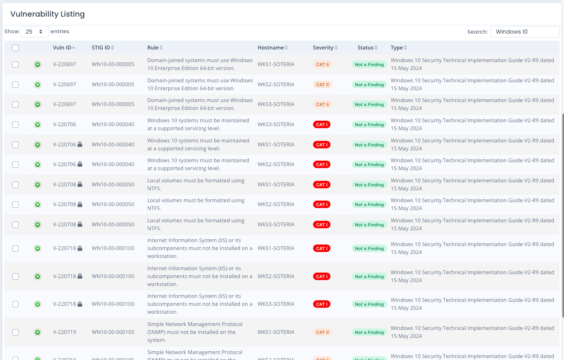
Task: Click lock icon on V-220706 WKS1-SOTERIA row
Action: 80,144
